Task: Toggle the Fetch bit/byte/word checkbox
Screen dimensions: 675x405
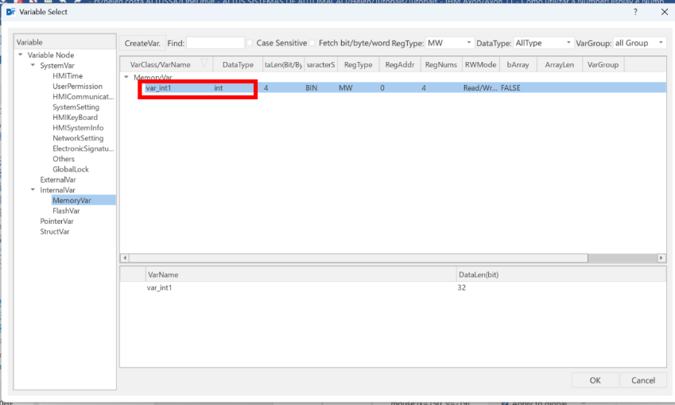Action: click(312, 43)
